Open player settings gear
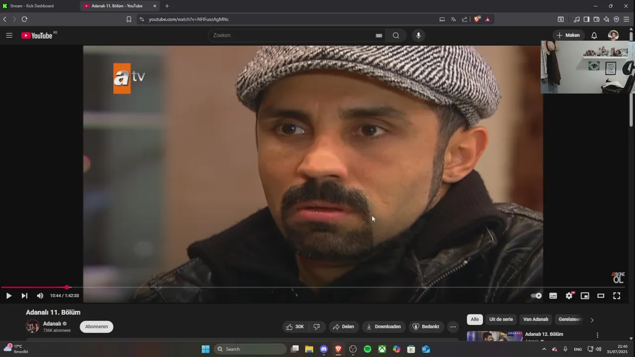This screenshot has height=357, width=635. pyautogui.click(x=569, y=296)
